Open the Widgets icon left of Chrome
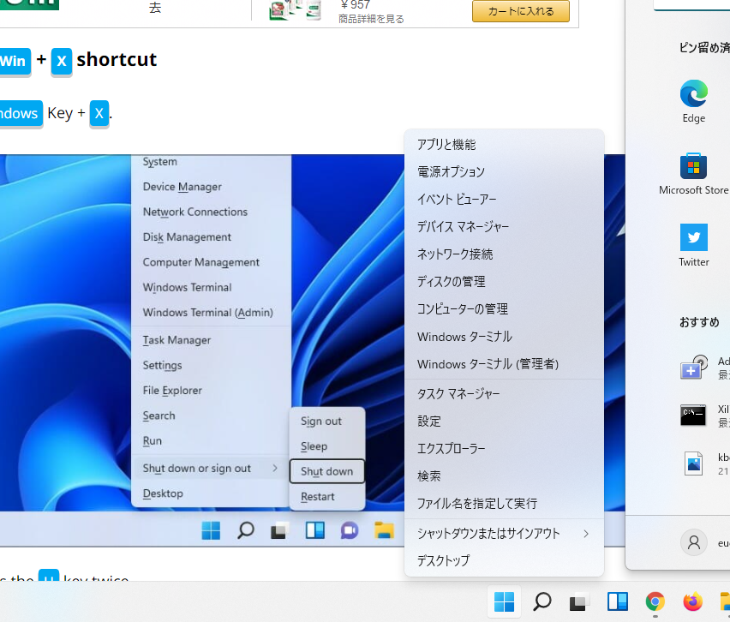Screen dimensions: 730x622 pyautogui.click(x=618, y=601)
